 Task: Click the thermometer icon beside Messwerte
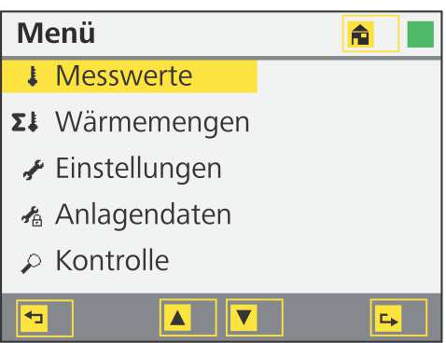pos(33,76)
